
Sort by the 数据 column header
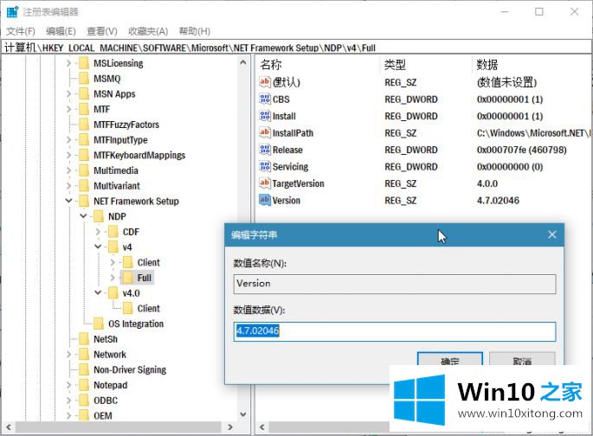tap(487, 65)
